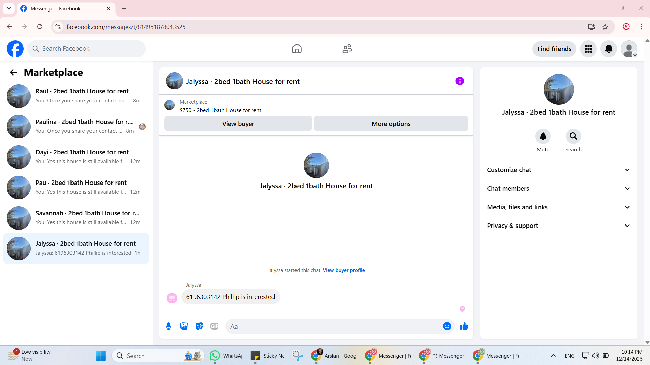Click the browser address bar URL
The width and height of the screenshot is (650, 365).
point(126,27)
